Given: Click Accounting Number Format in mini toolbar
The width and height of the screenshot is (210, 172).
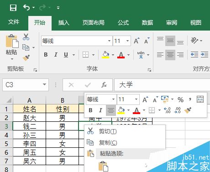Looking at the screenshot, I should pyautogui.click(x=165, y=99).
